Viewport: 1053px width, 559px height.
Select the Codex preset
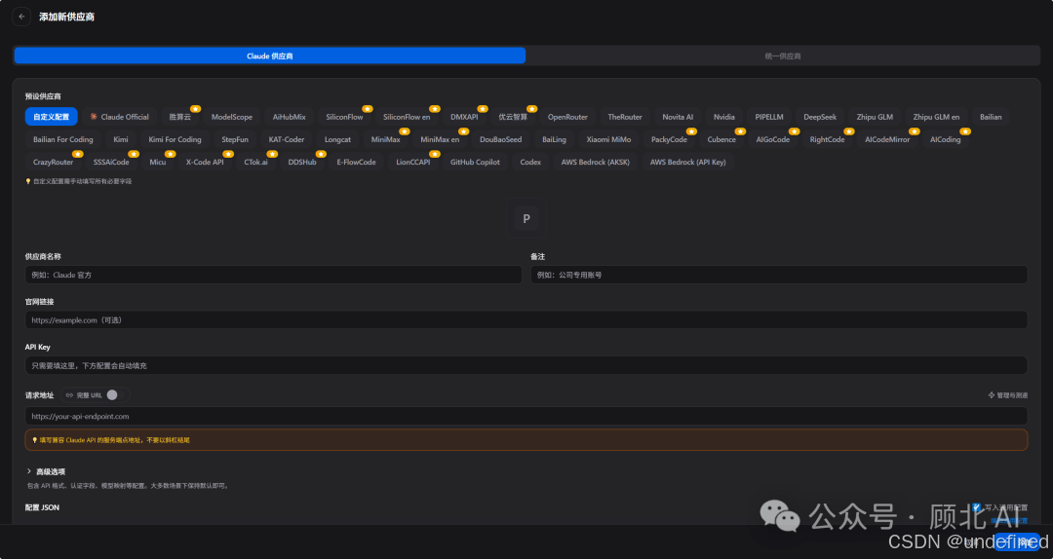pos(530,163)
